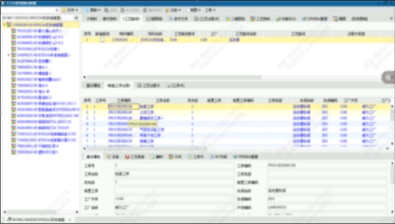Select the first child item under the root
Viewport: 395px width, 224px height.
click(39, 31)
